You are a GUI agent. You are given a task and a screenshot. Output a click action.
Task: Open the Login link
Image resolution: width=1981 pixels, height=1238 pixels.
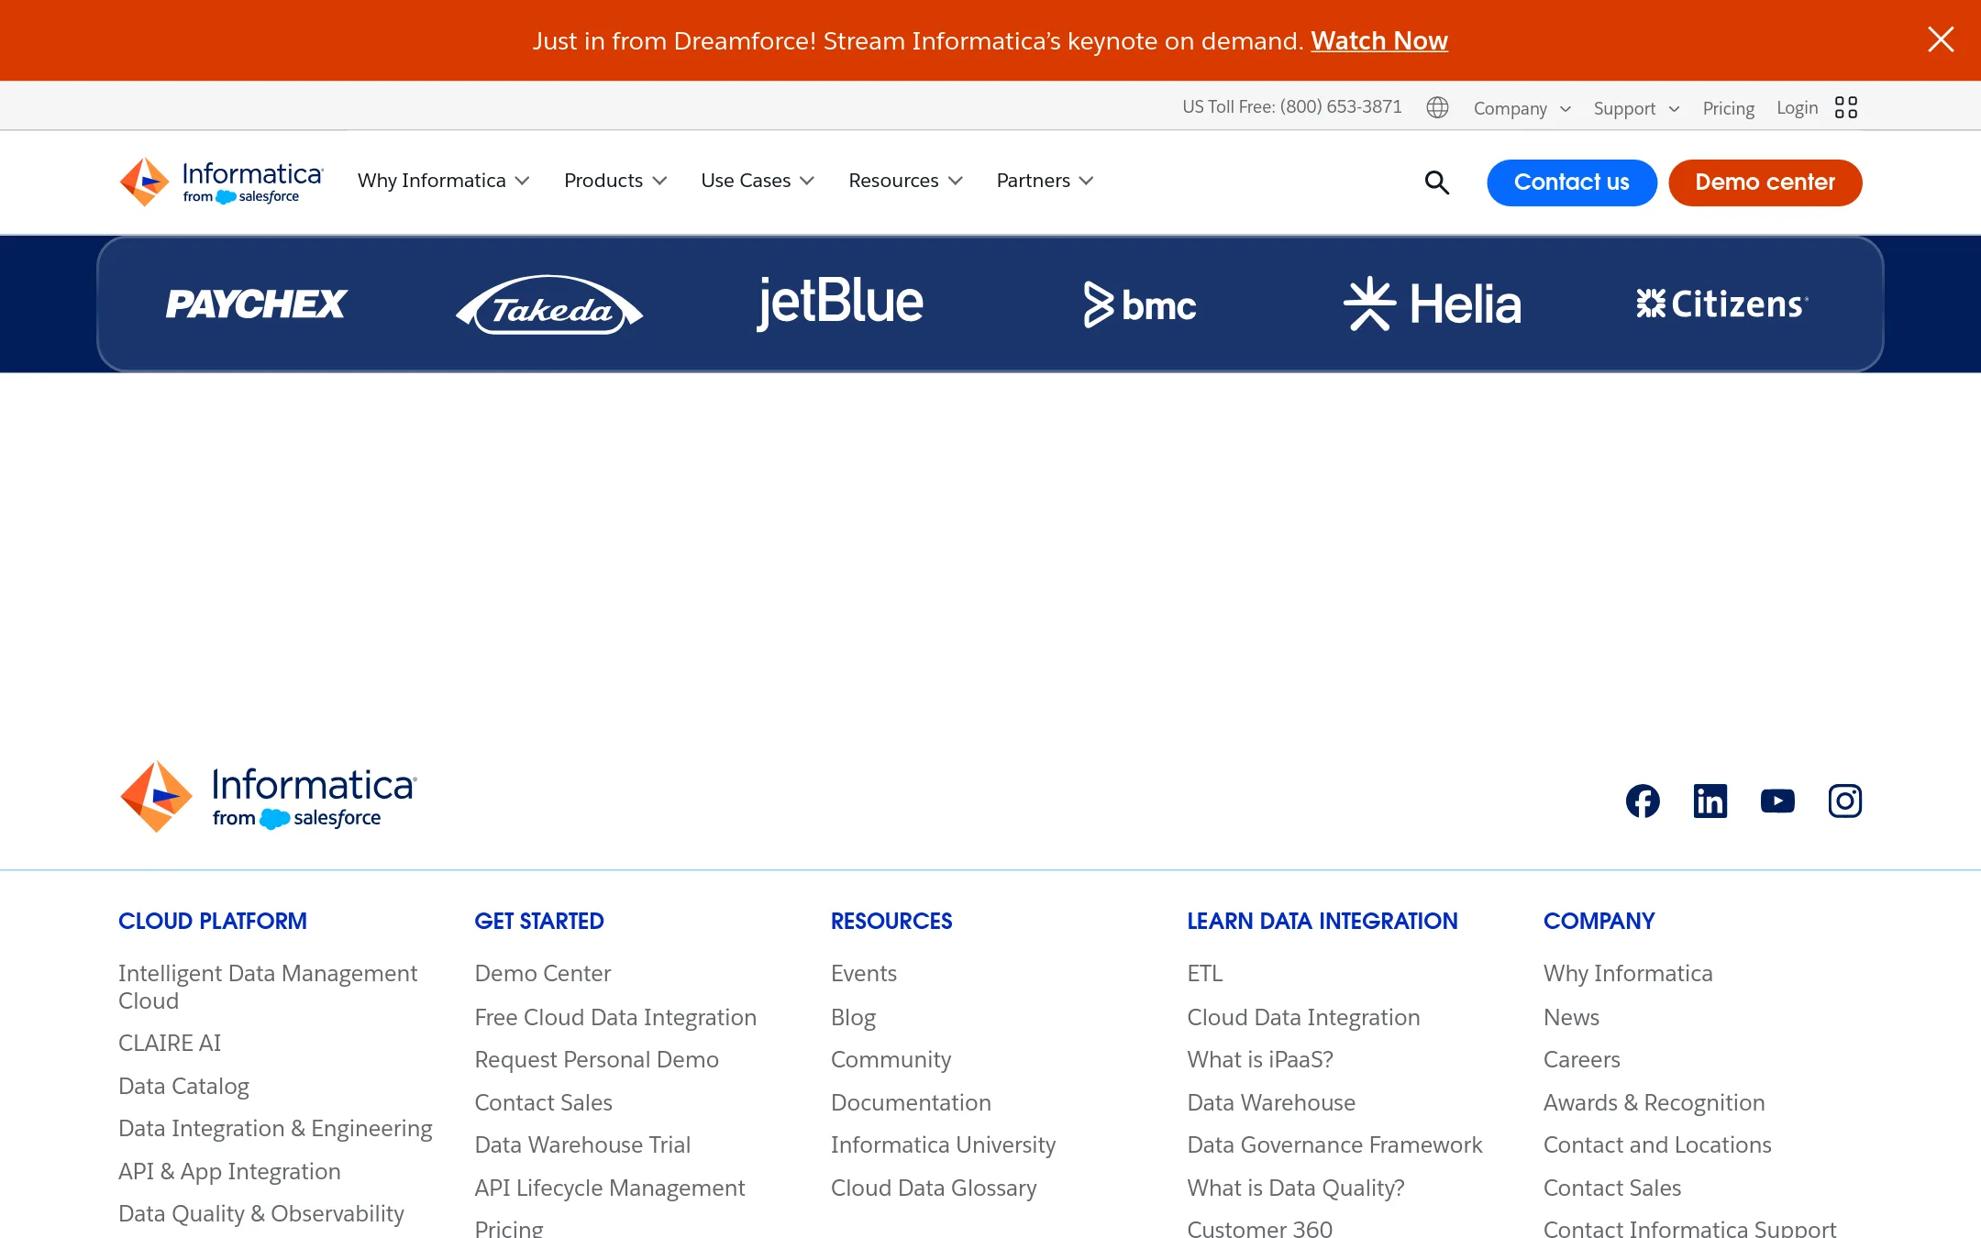(x=1797, y=108)
